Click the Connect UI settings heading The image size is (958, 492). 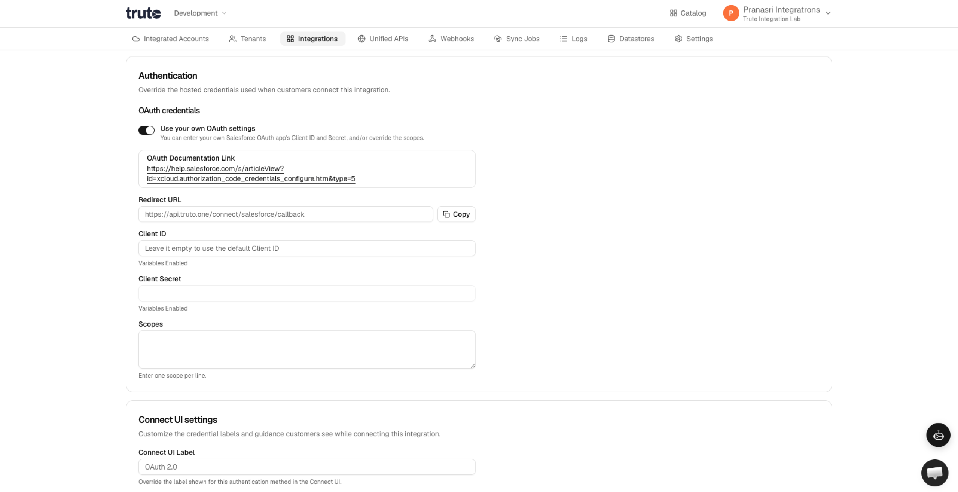click(178, 419)
